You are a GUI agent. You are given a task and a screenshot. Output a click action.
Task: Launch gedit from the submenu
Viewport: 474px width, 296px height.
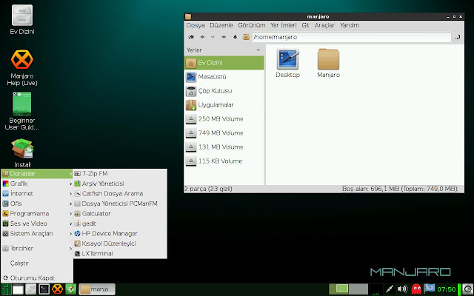coord(120,223)
